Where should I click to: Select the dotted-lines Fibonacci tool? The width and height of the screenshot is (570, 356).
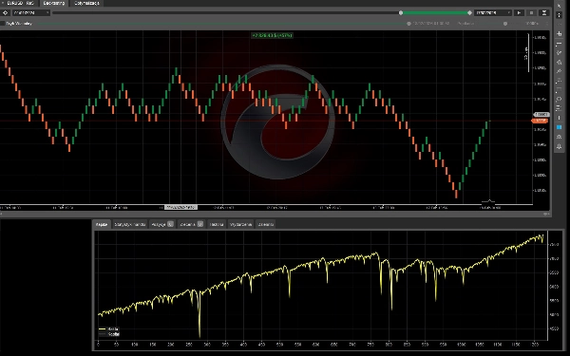560,81
